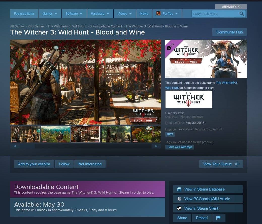Screen dimensions: 262x224
Task: Click right arrow of screenshot scroller
Action: [156, 146]
